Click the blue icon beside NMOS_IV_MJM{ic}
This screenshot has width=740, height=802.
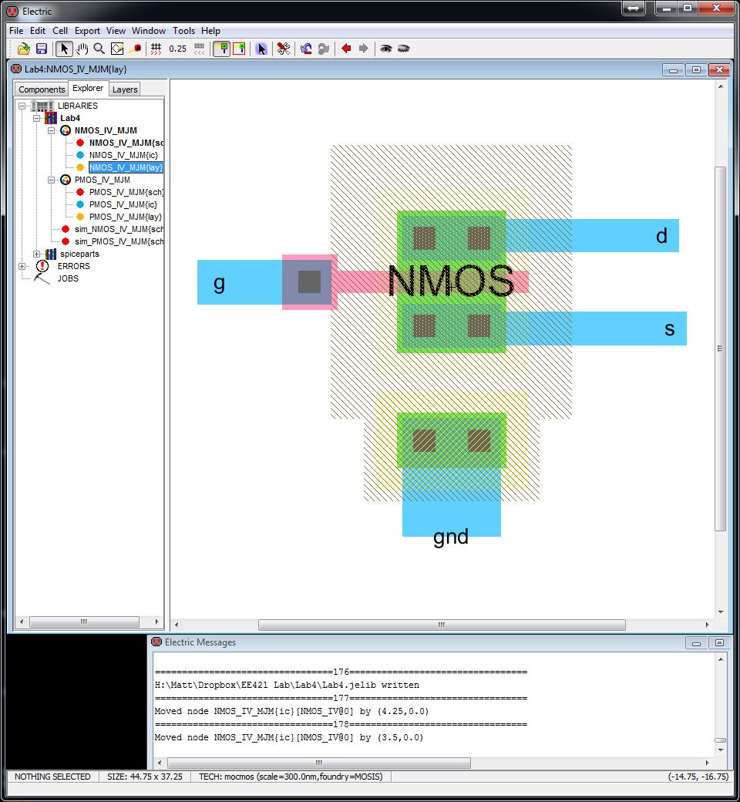(x=80, y=155)
